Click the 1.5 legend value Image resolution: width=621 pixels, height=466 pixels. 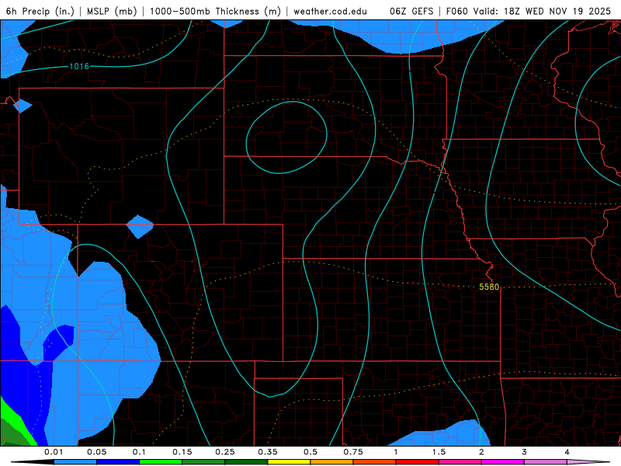click(439, 452)
